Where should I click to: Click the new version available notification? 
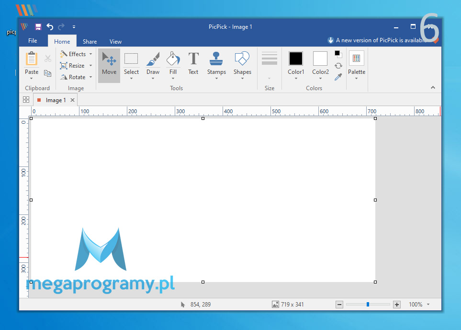click(378, 40)
